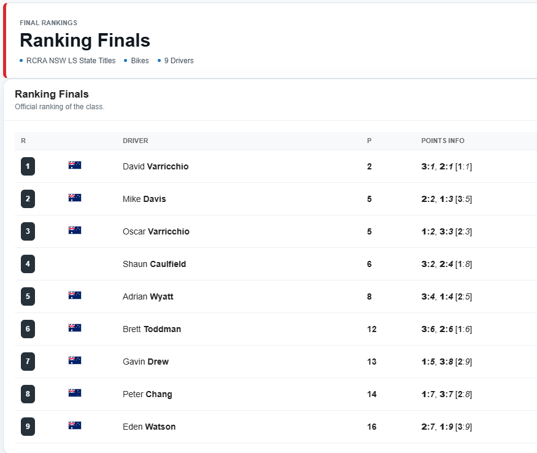Open David Varricchio's driver entry
Screen dimensions: 537x453
[155, 166]
